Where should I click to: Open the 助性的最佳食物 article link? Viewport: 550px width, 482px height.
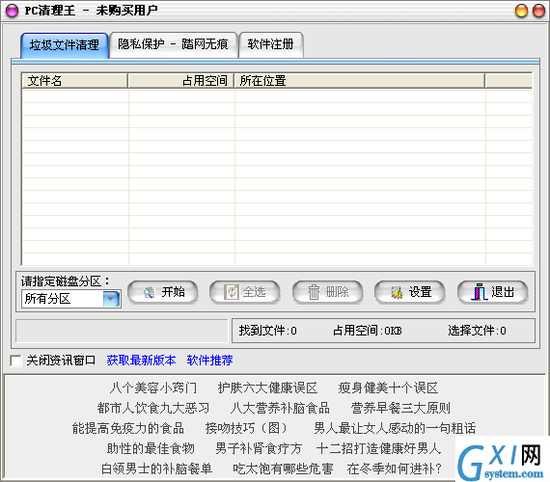(x=151, y=448)
